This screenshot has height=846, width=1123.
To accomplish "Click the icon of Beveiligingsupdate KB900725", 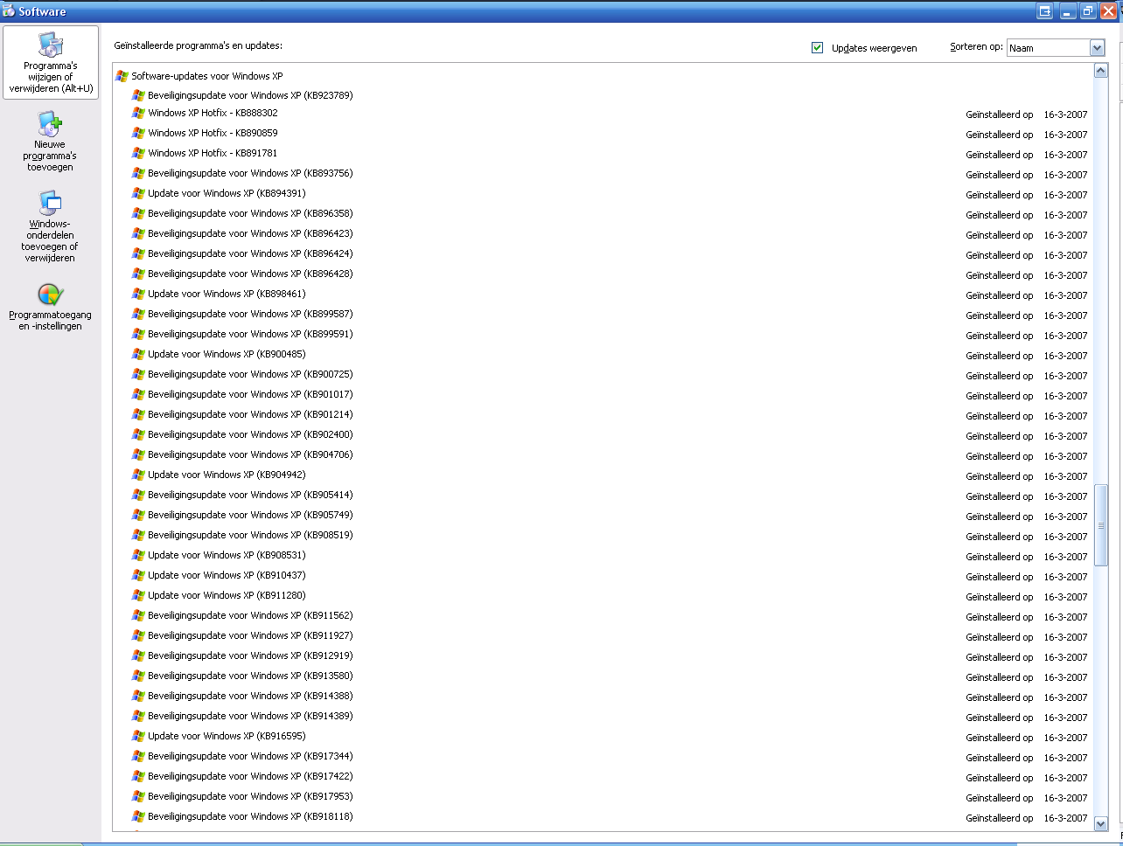I will click(138, 374).
